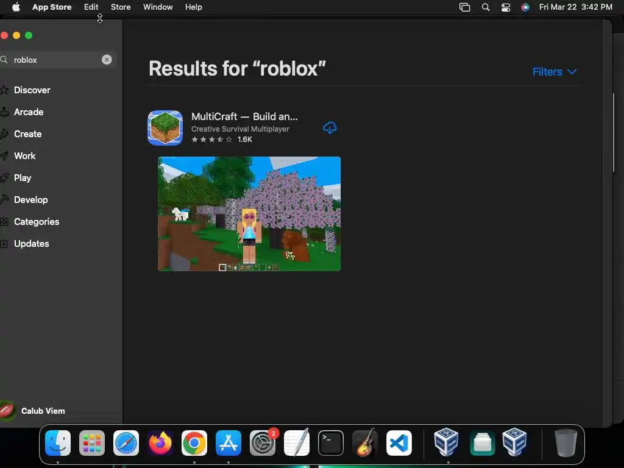This screenshot has width=624, height=468.
Task: Clear the roblox search text
Action: (x=107, y=60)
